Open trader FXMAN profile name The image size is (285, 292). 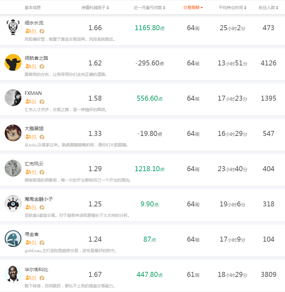[33, 93]
